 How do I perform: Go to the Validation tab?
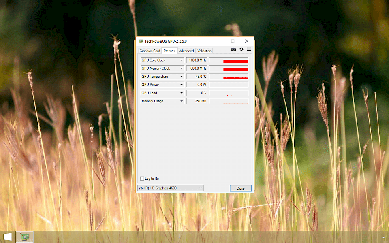tap(204, 51)
